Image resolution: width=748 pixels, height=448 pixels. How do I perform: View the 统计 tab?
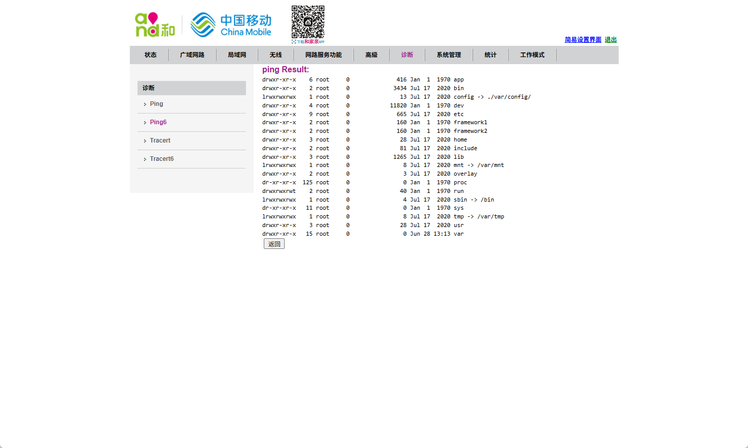pos(490,55)
